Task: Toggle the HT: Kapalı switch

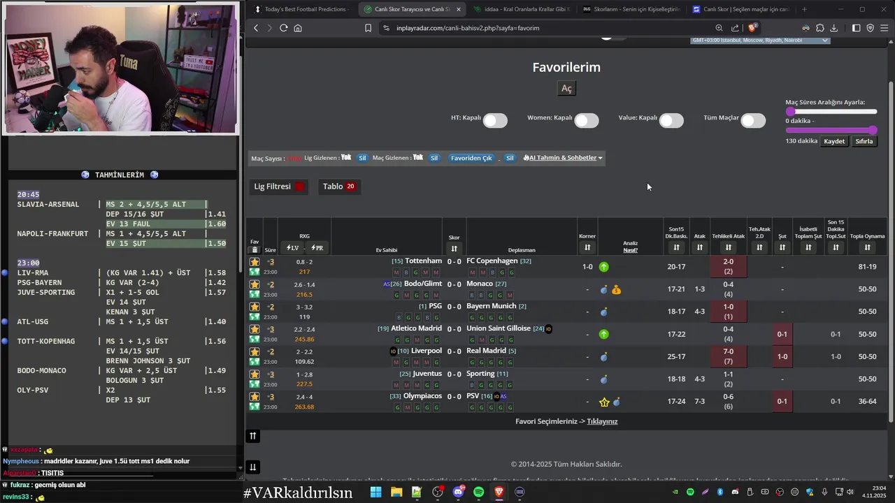Action: click(x=494, y=120)
